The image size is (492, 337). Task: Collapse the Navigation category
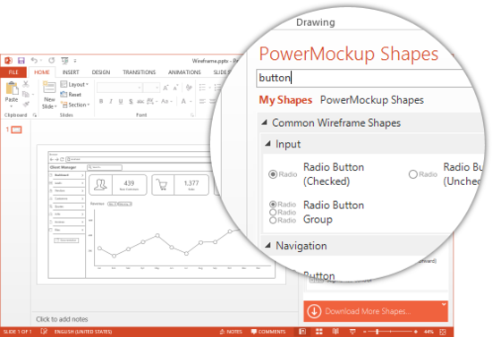[267, 246]
